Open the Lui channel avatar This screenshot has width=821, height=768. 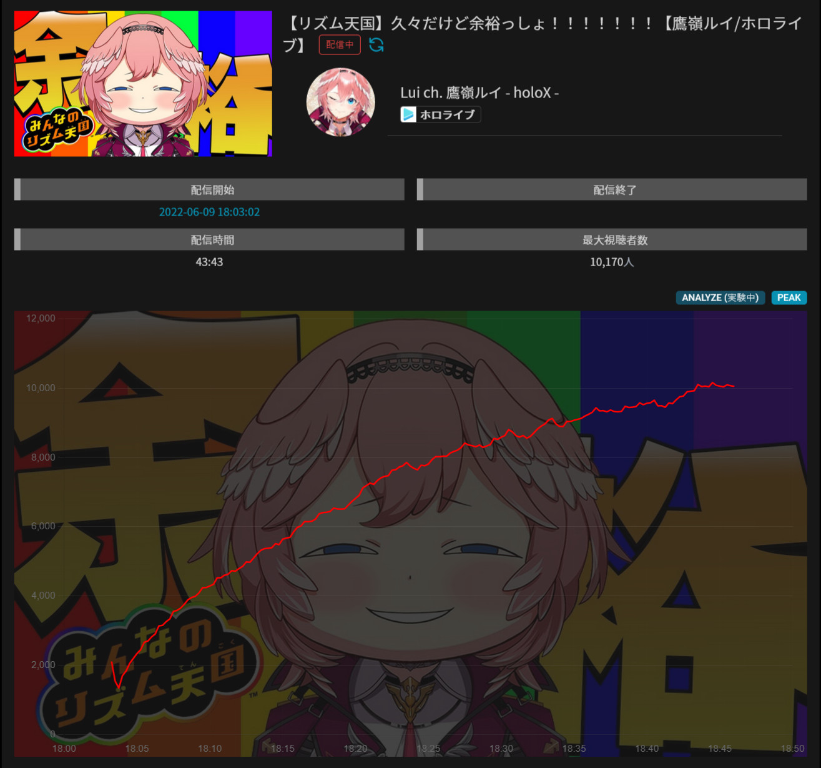point(340,102)
